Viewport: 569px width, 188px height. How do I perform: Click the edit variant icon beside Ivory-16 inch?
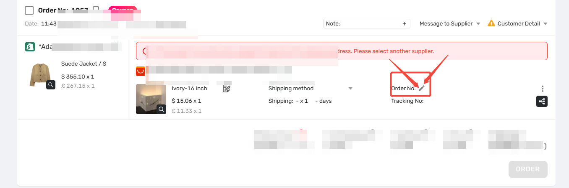(x=227, y=88)
